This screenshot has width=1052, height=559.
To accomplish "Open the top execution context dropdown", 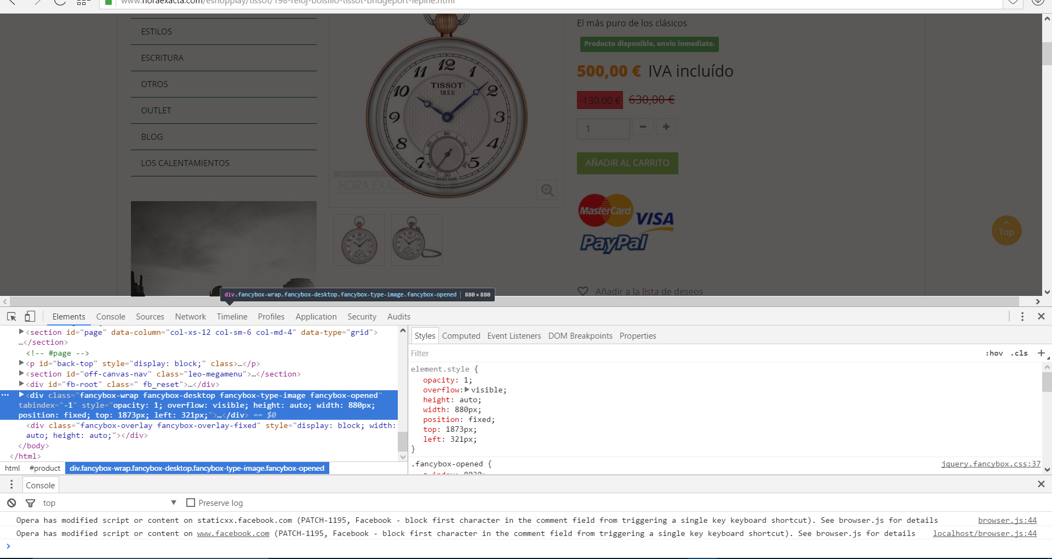I will (110, 503).
